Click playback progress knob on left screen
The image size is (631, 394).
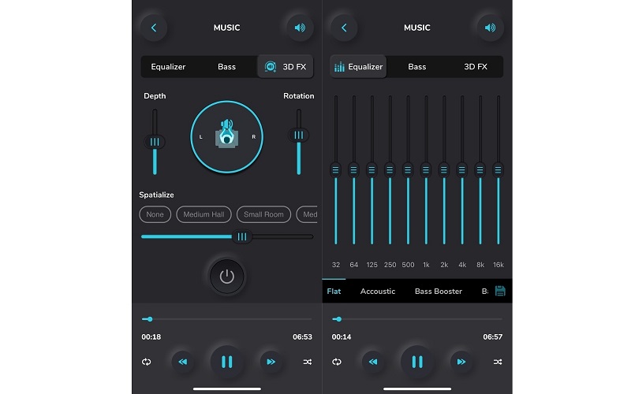(x=150, y=319)
